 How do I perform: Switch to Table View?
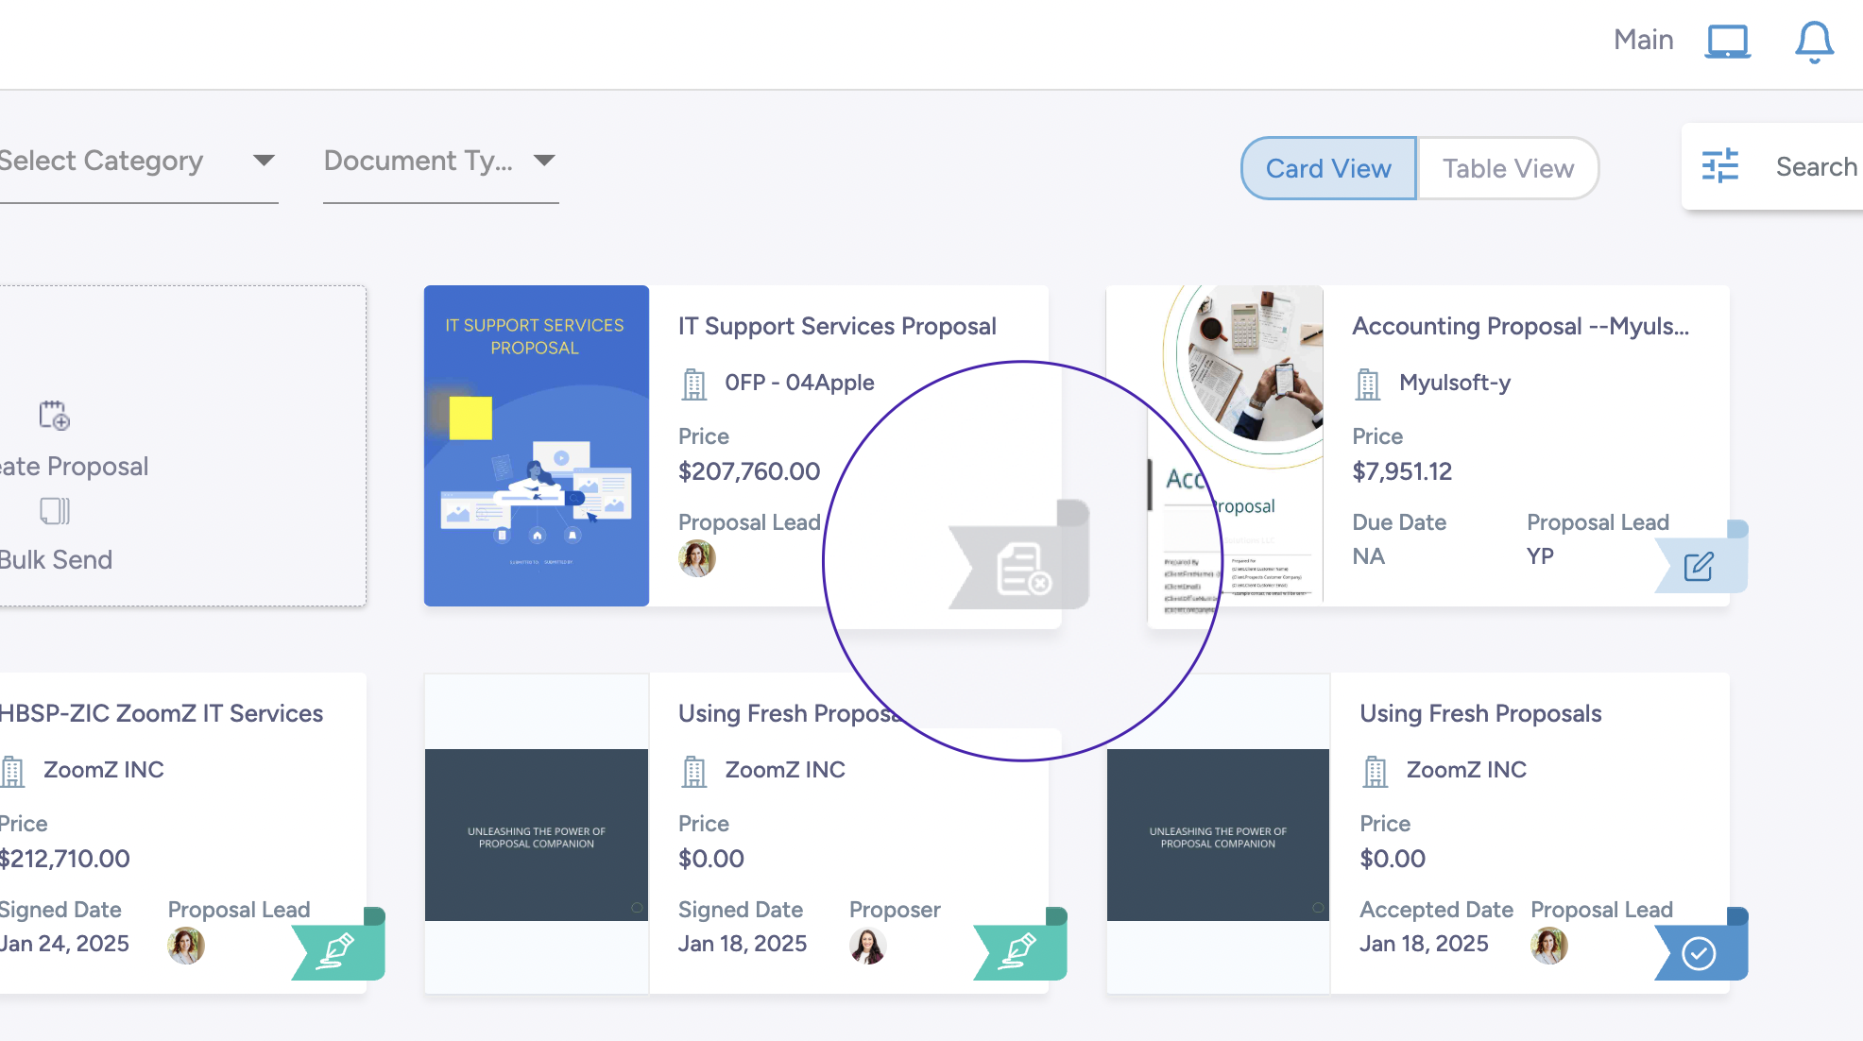pyautogui.click(x=1507, y=168)
